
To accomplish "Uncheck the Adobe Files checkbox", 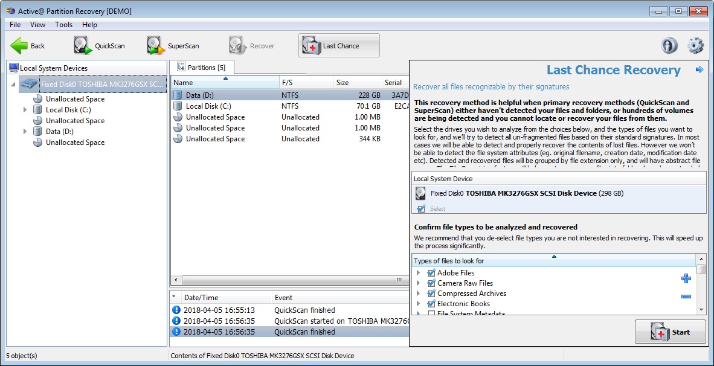I will [431, 273].
